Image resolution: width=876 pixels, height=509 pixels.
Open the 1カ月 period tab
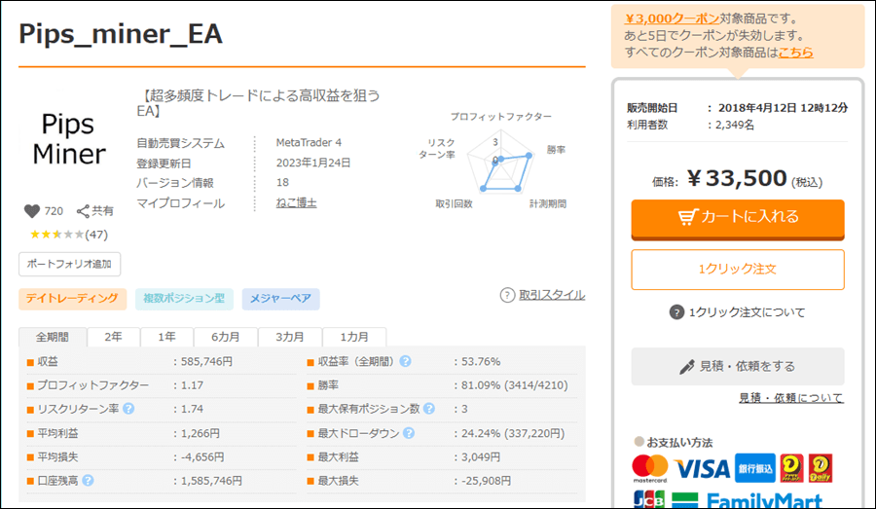click(353, 337)
